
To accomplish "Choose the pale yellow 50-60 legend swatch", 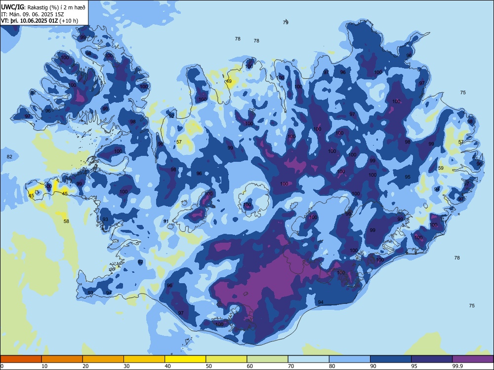I will (226, 359).
